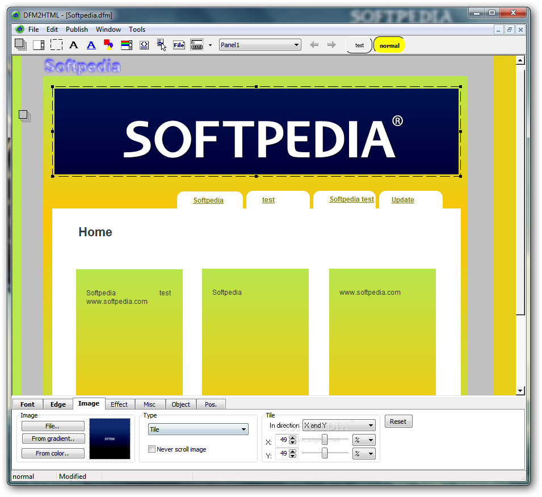The height and width of the screenshot is (497, 542).
Task: Switch to the Object tab
Action: (181, 404)
